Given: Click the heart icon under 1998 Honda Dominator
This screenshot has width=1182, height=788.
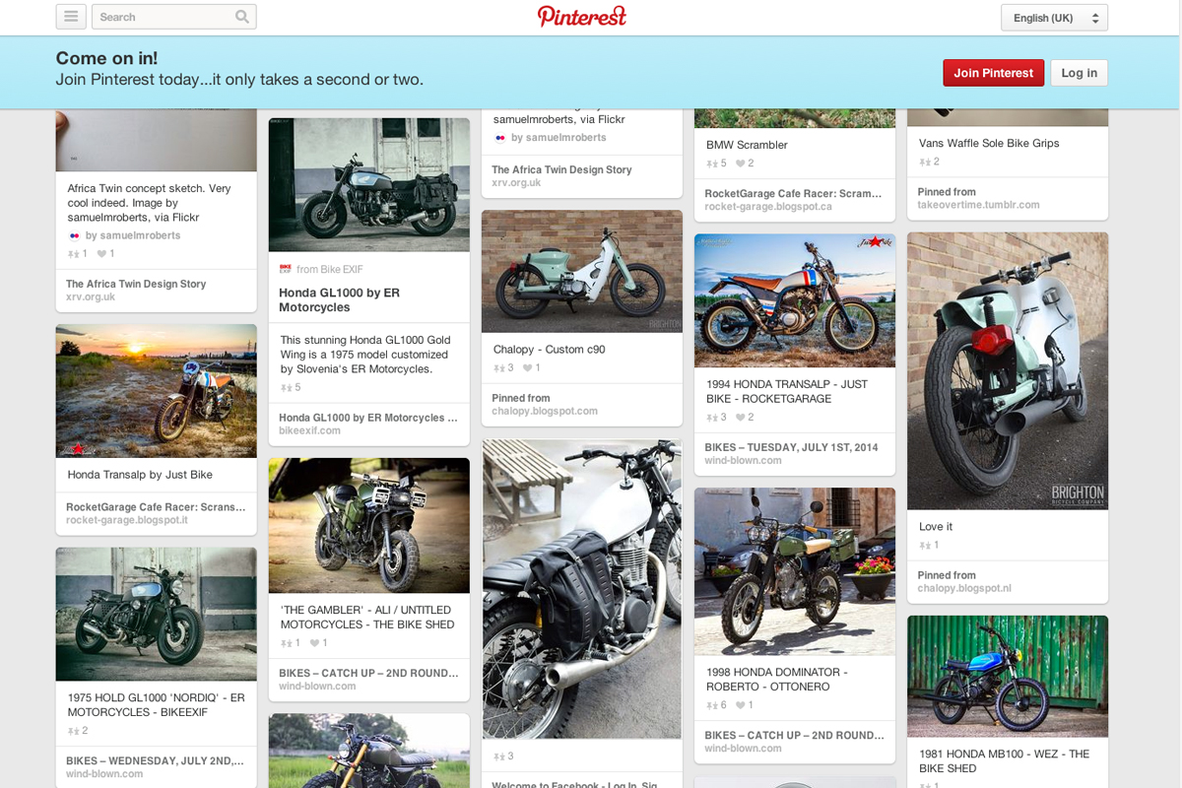Looking at the screenshot, I should [740, 705].
